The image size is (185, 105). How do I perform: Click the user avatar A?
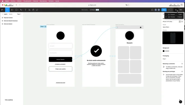159,10
